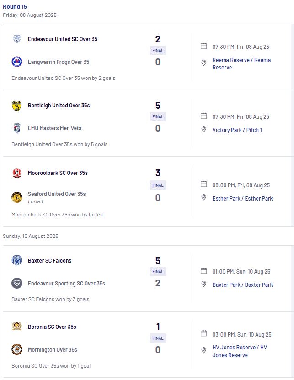The image size is (294, 380).
Task: Click the Round 15 heading
Action: click(15, 6)
